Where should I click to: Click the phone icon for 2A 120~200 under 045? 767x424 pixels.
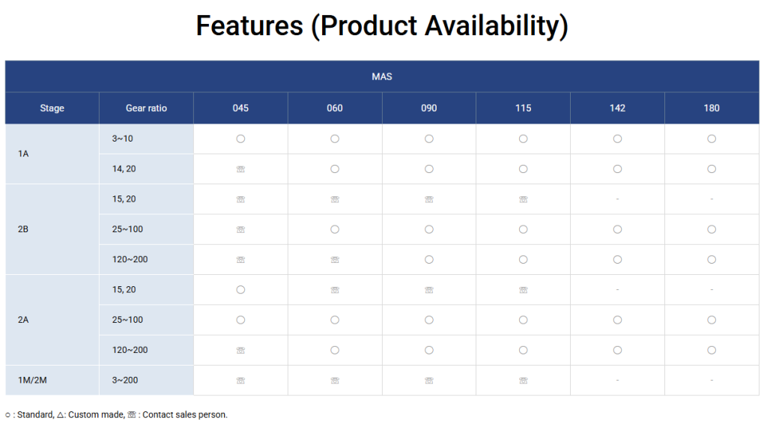pos(240,350)
